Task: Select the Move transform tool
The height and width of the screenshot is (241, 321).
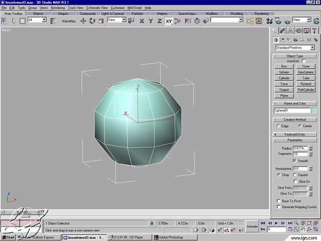Action: 83,21
